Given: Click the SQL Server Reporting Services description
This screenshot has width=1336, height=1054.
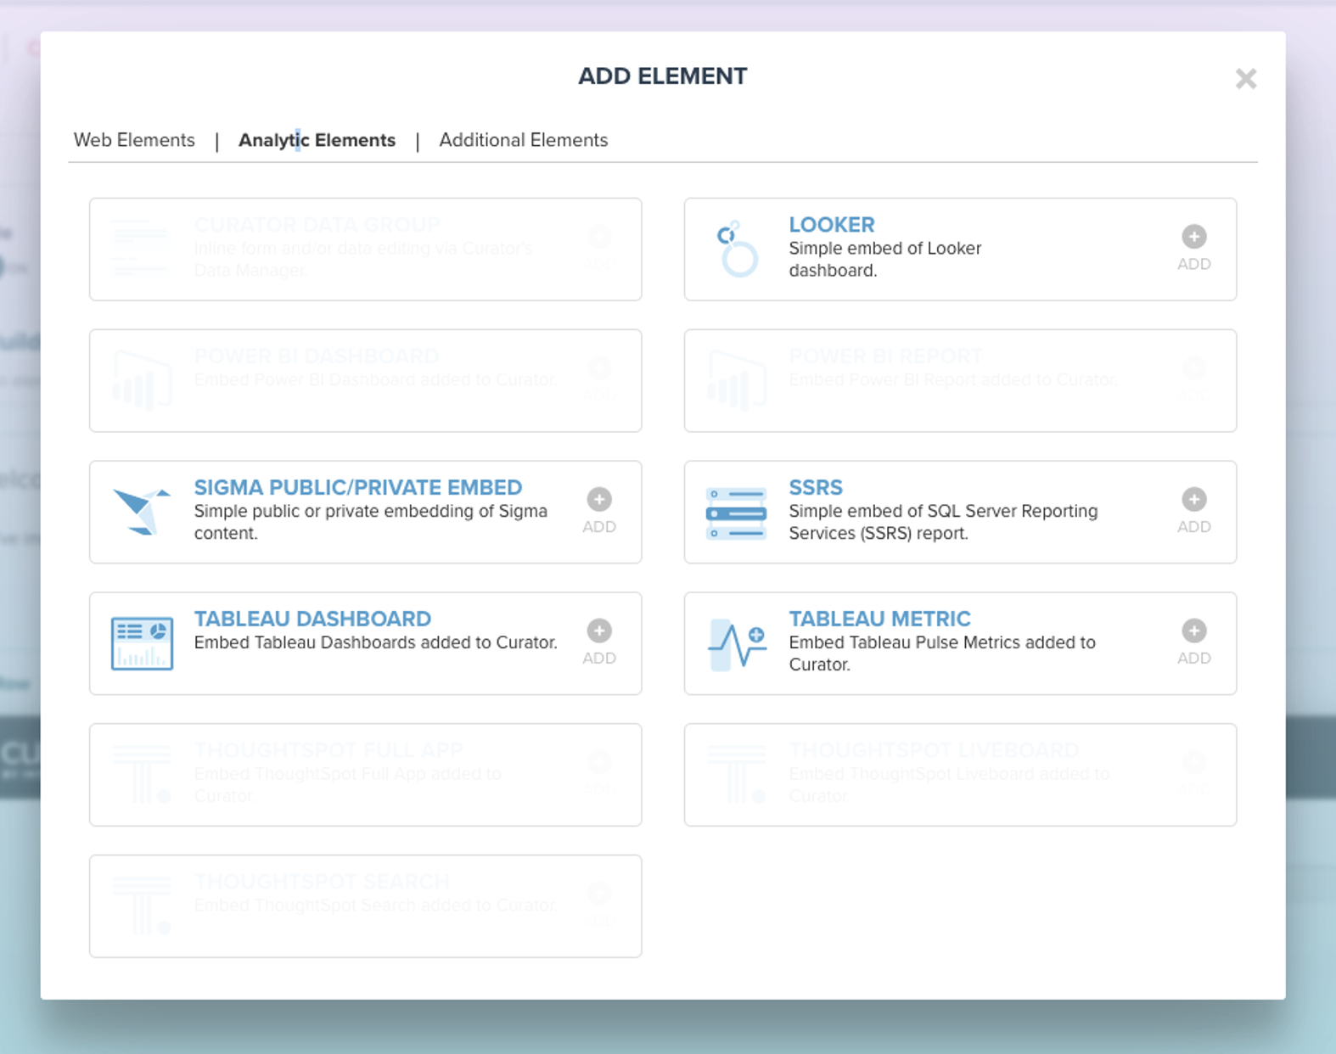Looking at the screenshot, I should click(943, 523).
